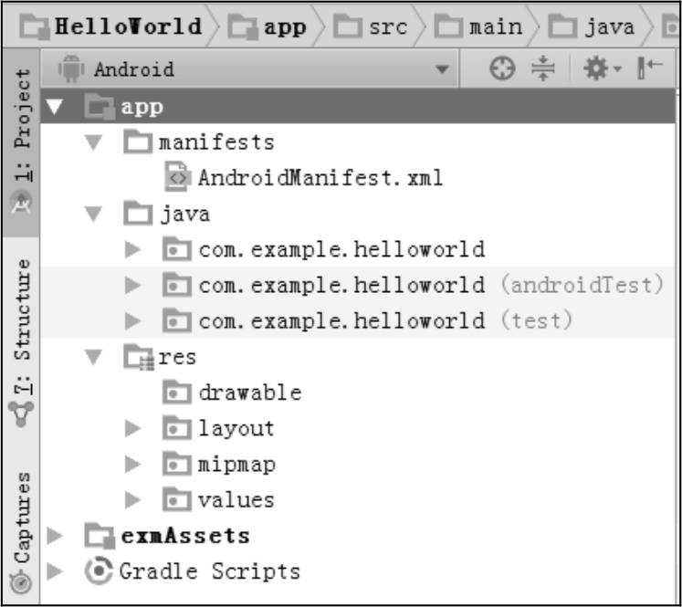The width and height of the screenshot is (682, 607).
Task: Click the scroll from source target icon
Action: pyautogui.click(x=502, y=69)
